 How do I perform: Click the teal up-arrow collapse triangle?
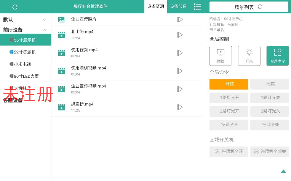(x=283, y=172)
